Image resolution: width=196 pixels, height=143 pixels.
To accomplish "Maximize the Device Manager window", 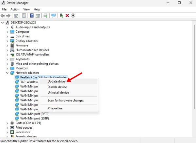I will (x=179, y=3).
